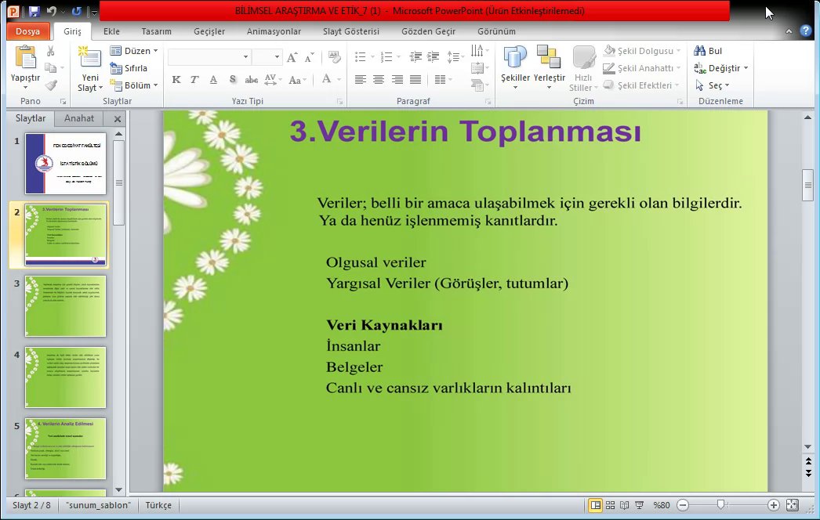Click the zoom slider handle
The width and height of the screenshot is (820, 520).
(720, 504)
